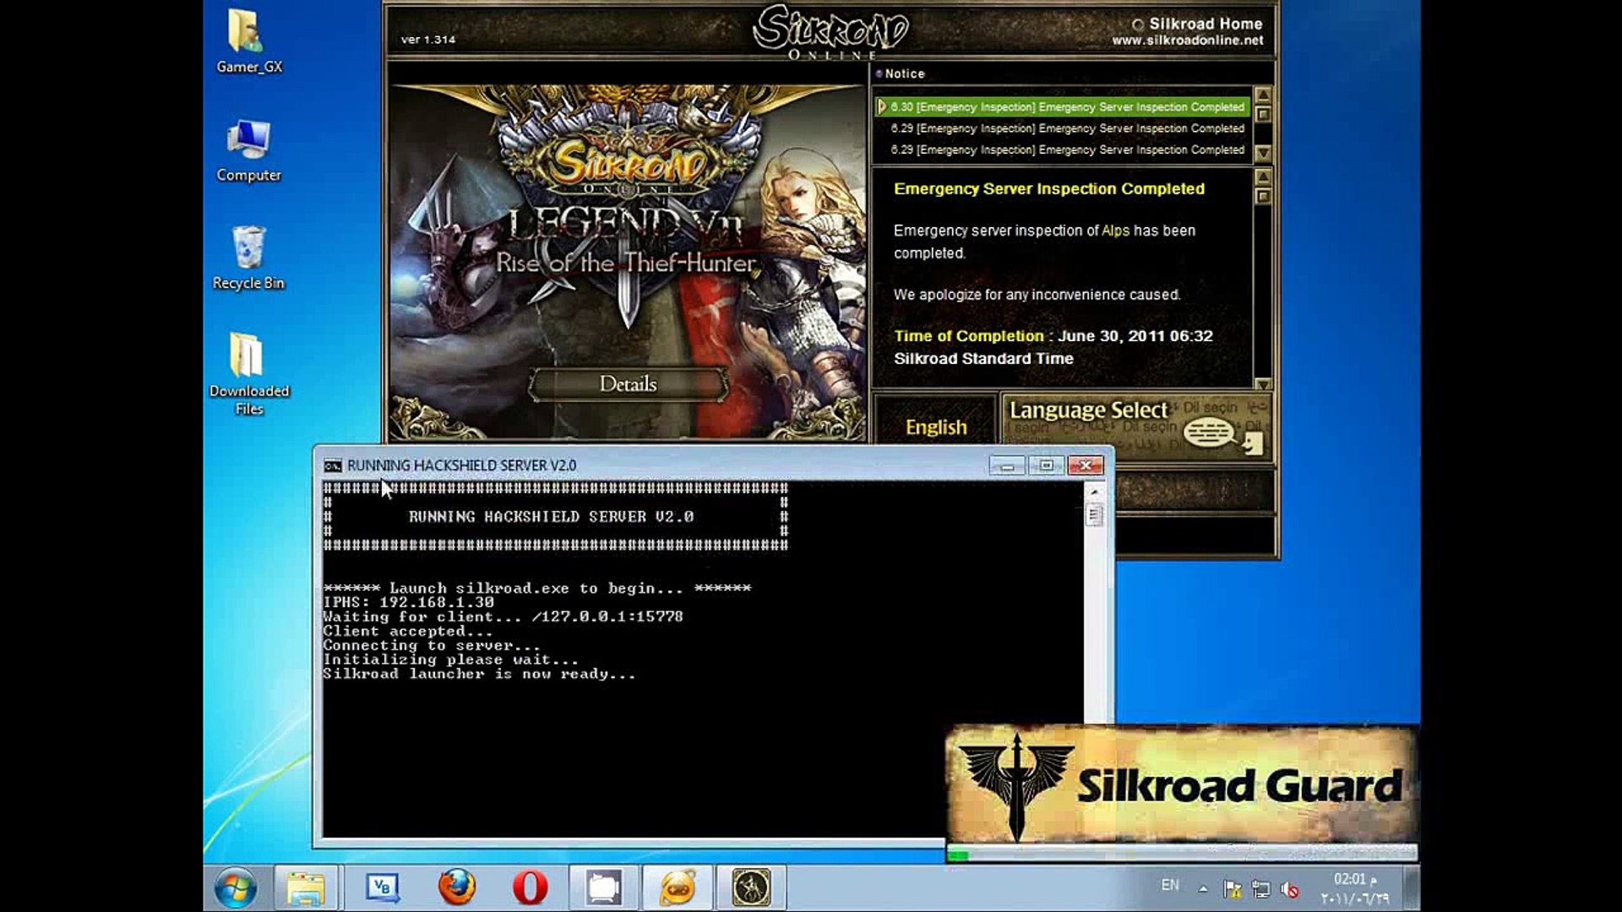Open the Action Center flag icon
The image size is (1622, 912).
pyautogui.click(x=1233, y=889)
